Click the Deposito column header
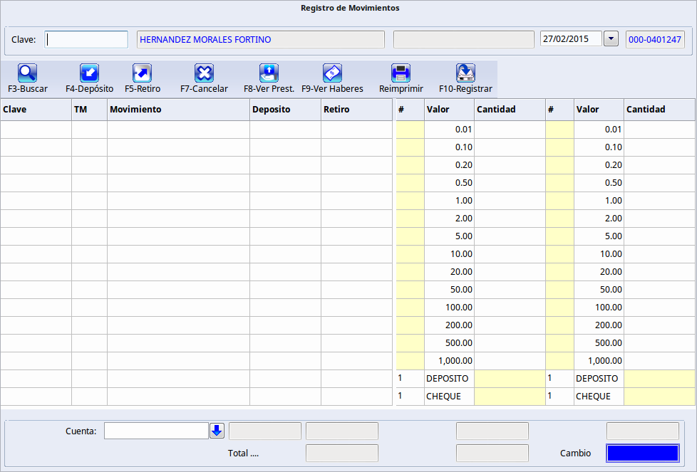The height and width of the screenshot is (472, 697). point(285,110)
